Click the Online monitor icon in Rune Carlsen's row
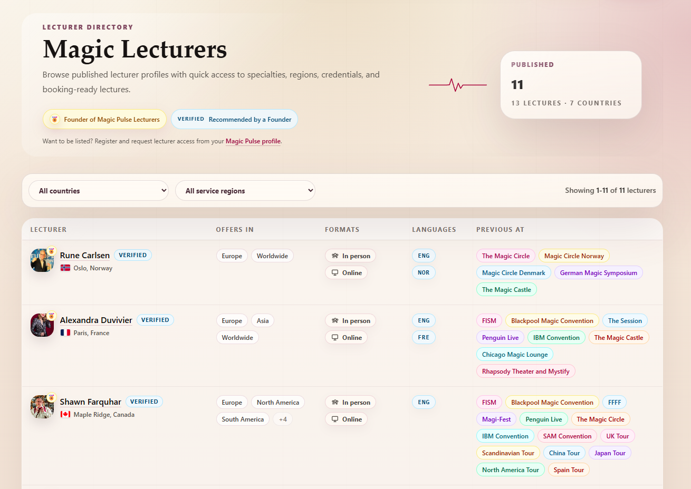Screen dimensions: 691x489 pos(335,272)
